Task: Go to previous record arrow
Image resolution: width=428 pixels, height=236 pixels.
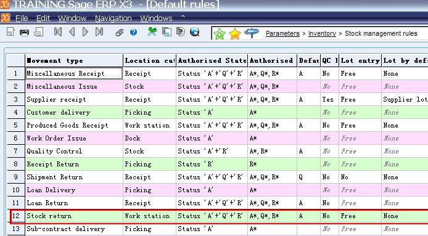Action: pos(72,32)
